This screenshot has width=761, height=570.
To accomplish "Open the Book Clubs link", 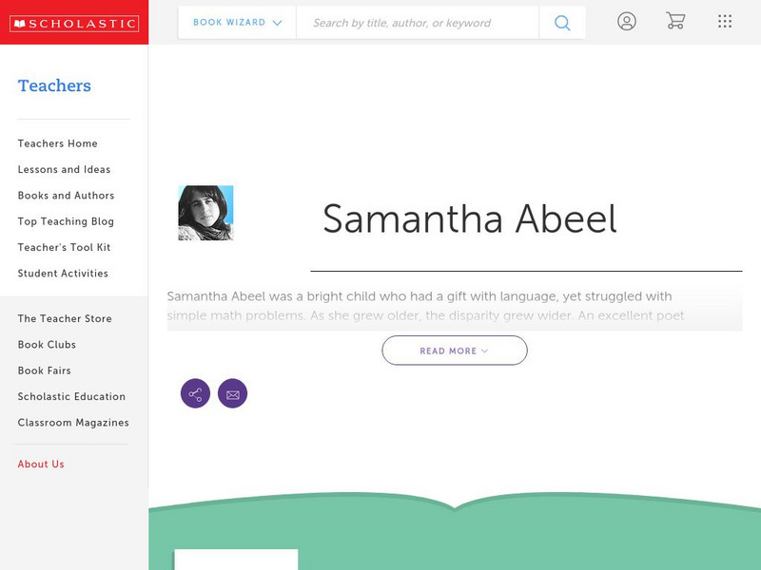I will 47,345.
